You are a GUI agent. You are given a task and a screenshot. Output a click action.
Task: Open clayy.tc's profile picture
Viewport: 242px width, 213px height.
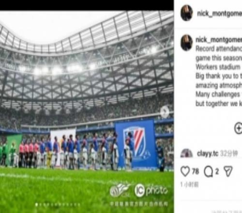(186, 153)
